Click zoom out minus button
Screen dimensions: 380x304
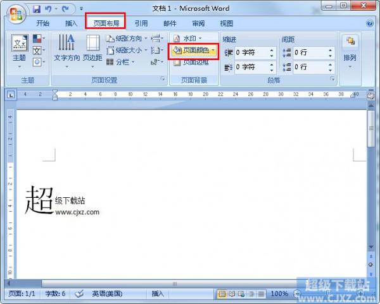coord(297,294)
